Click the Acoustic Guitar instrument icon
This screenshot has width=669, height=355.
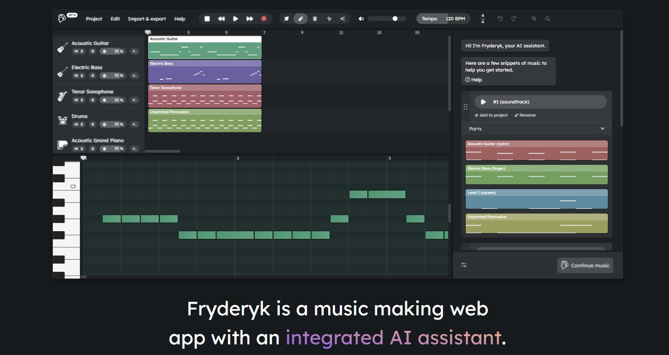coord(62,47)
